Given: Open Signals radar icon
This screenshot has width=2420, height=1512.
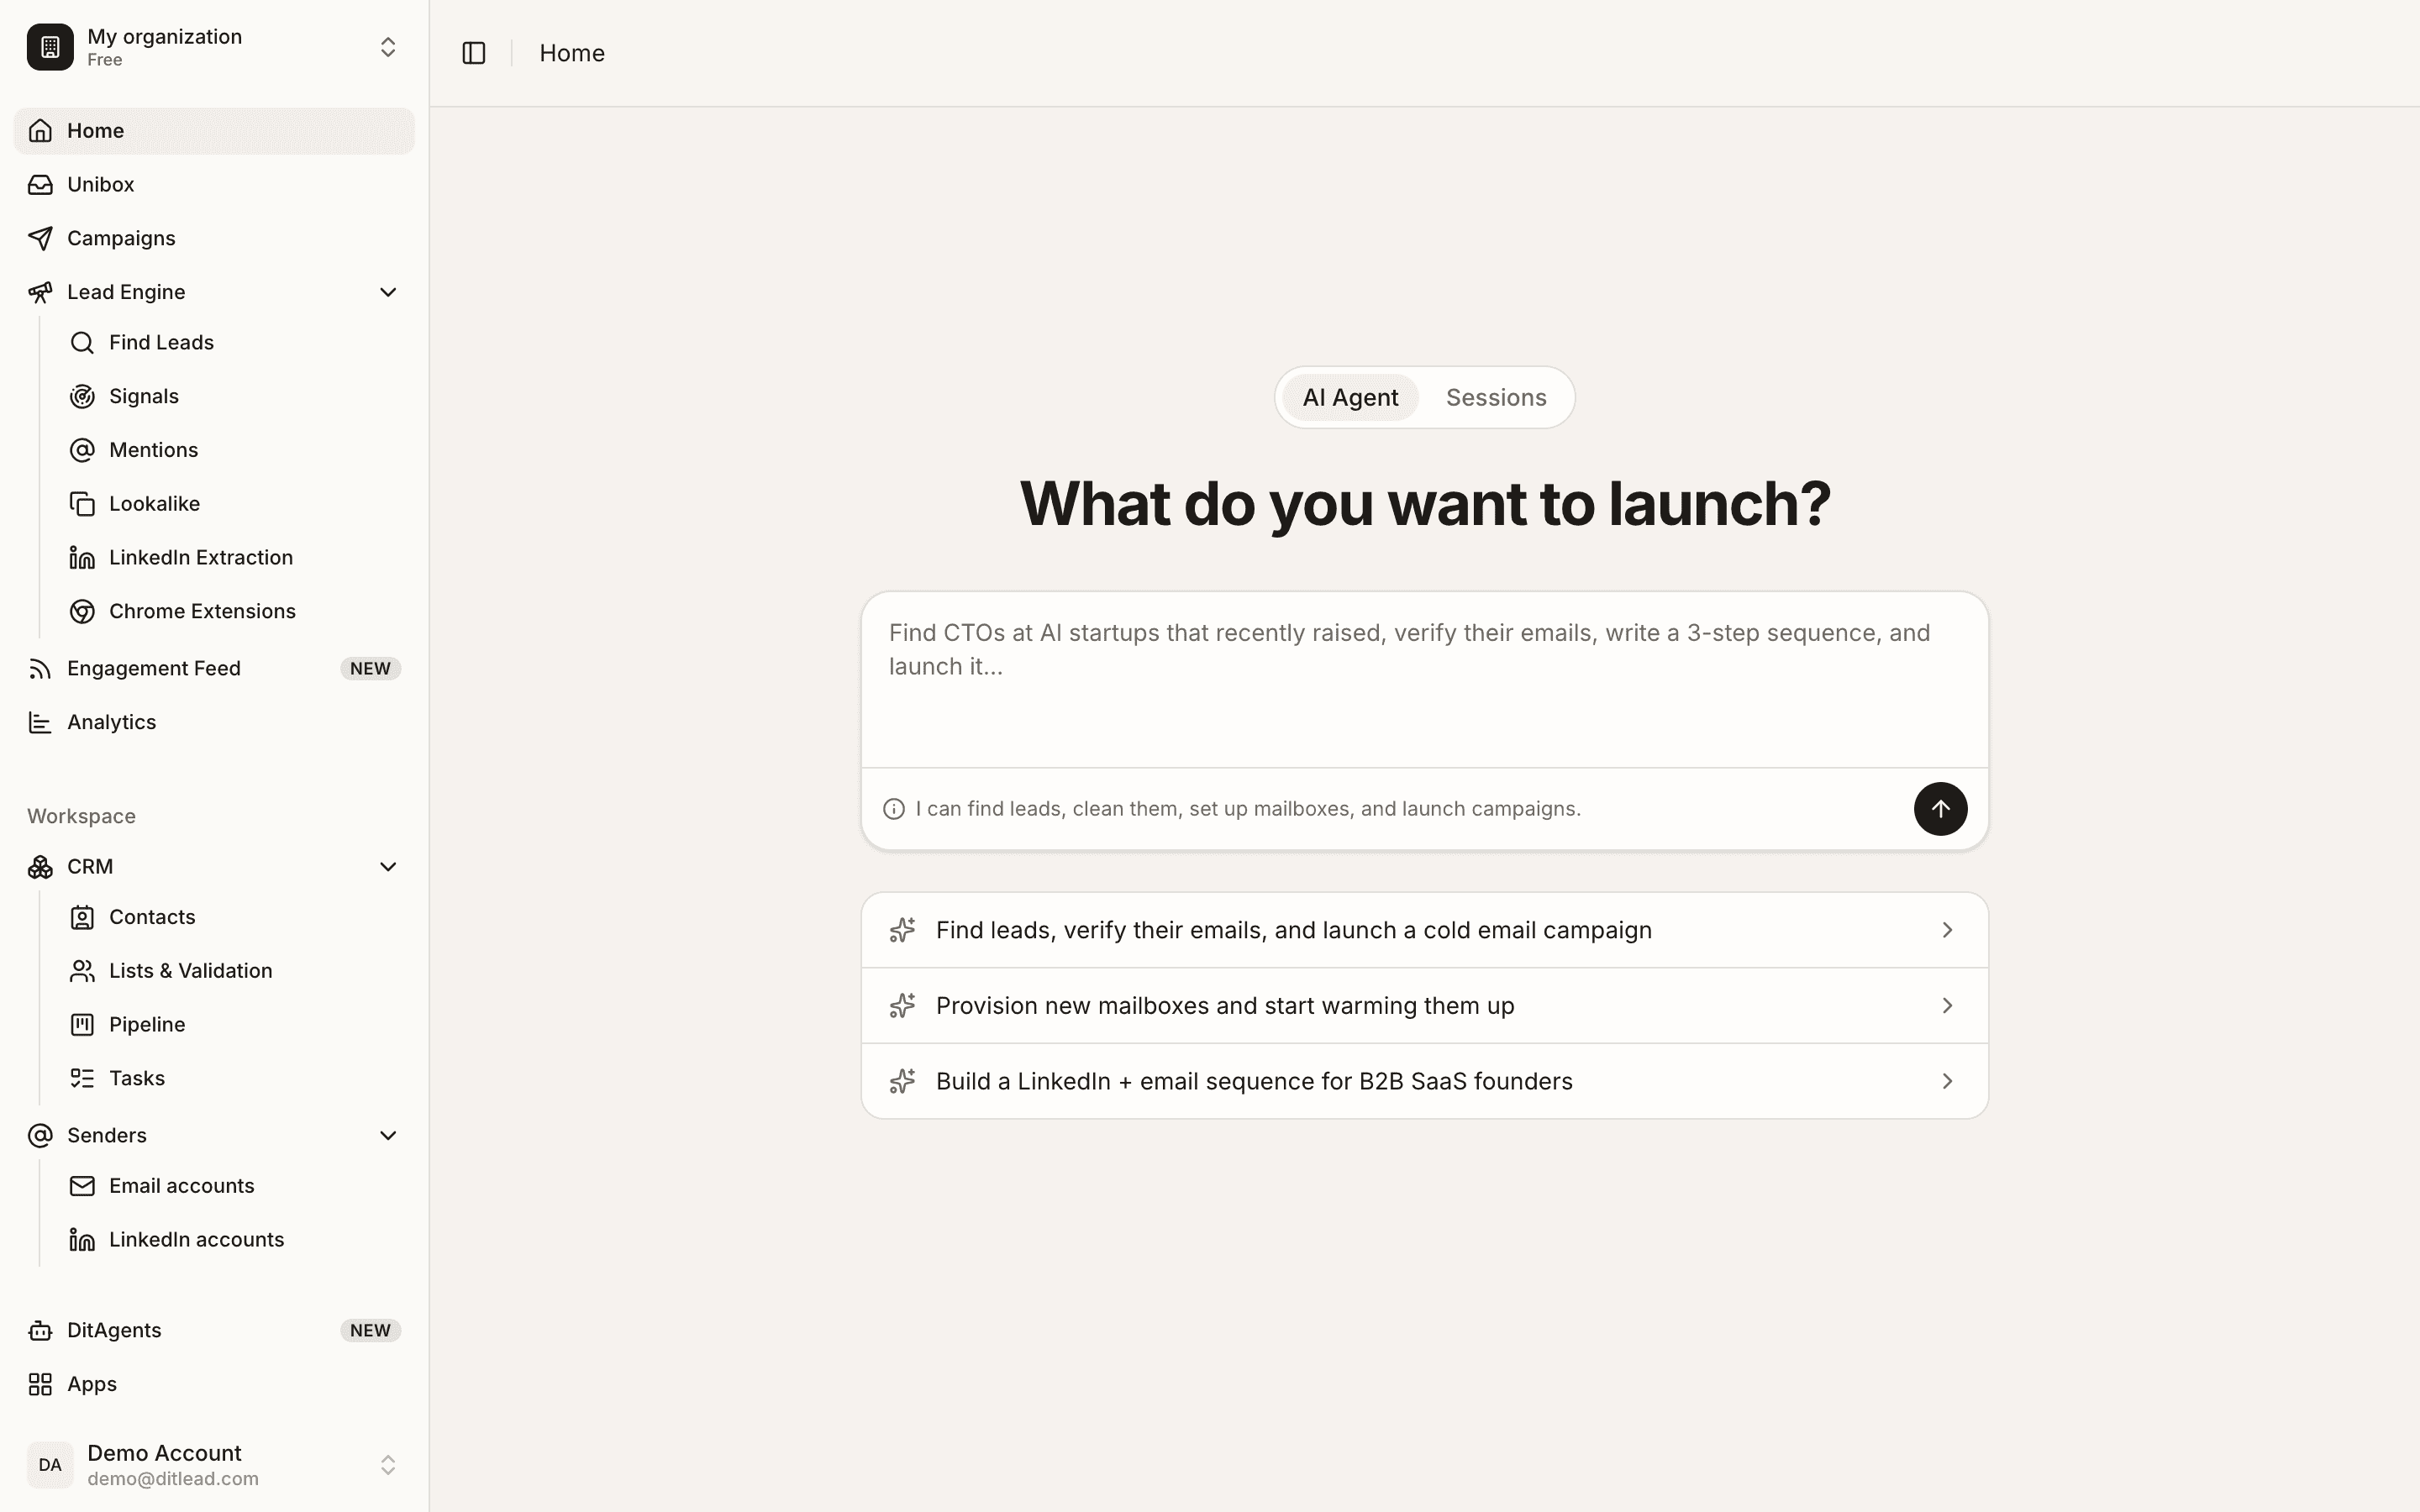Looking at the screenshot, I should point(82,397).
